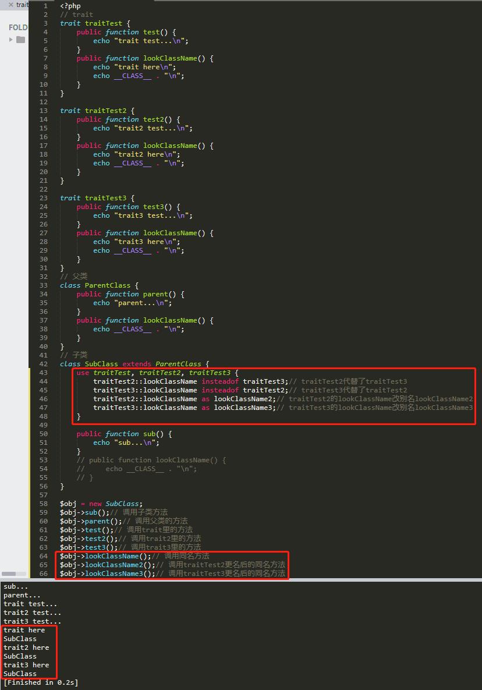
Task: Click the 'trait2 here' output line
Action: tap(26, 647)
